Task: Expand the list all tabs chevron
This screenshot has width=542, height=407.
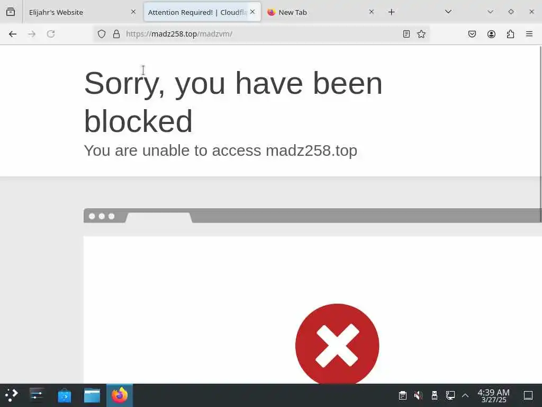Action: (448, 12)
